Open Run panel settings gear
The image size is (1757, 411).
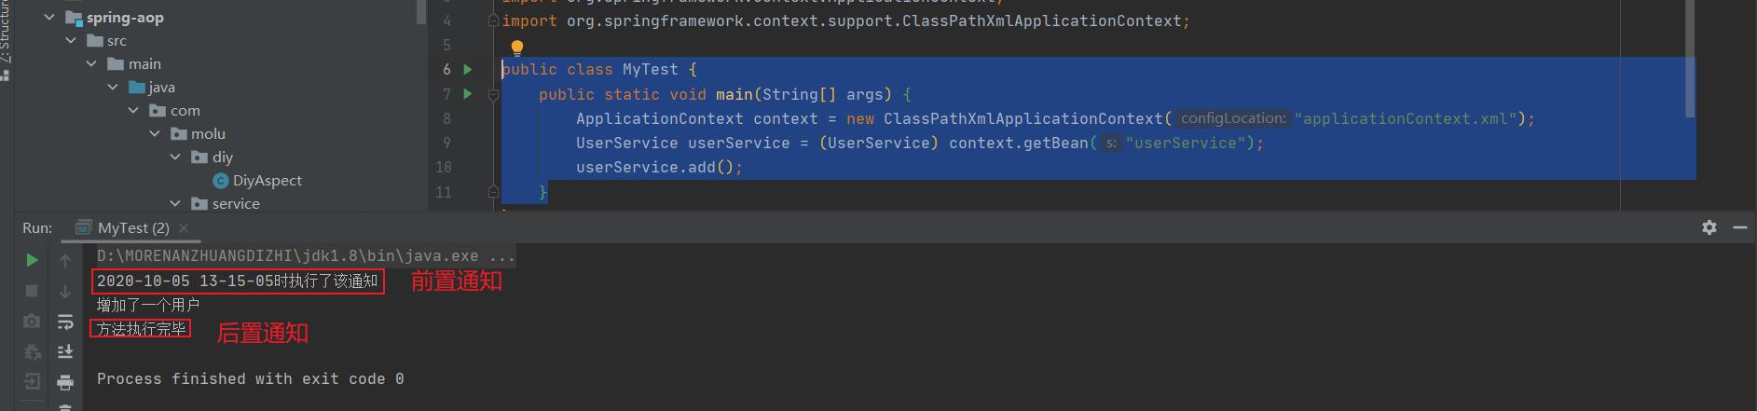tap(1709, 227)
